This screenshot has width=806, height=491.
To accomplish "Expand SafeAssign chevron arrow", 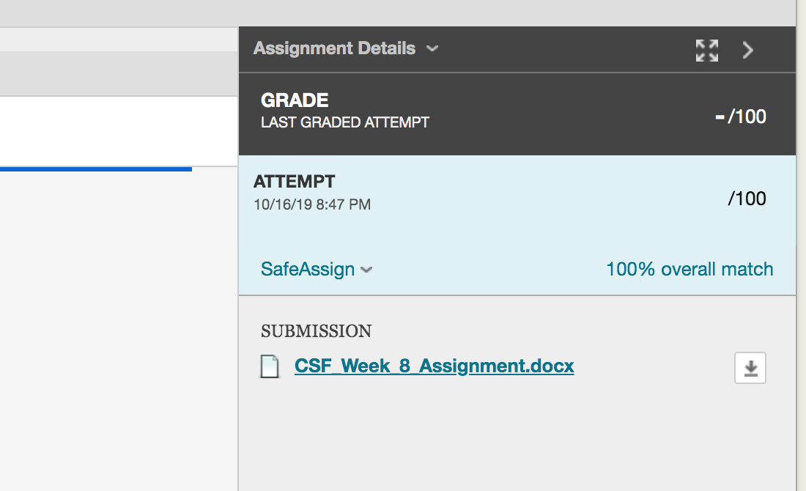I will [366, 270].
